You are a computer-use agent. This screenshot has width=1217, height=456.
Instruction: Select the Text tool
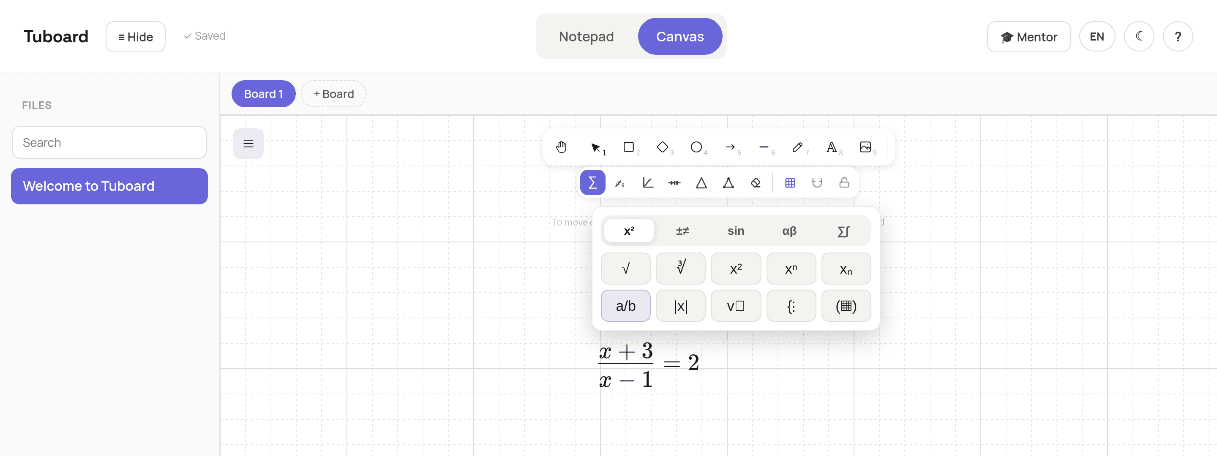coord(832,147)
